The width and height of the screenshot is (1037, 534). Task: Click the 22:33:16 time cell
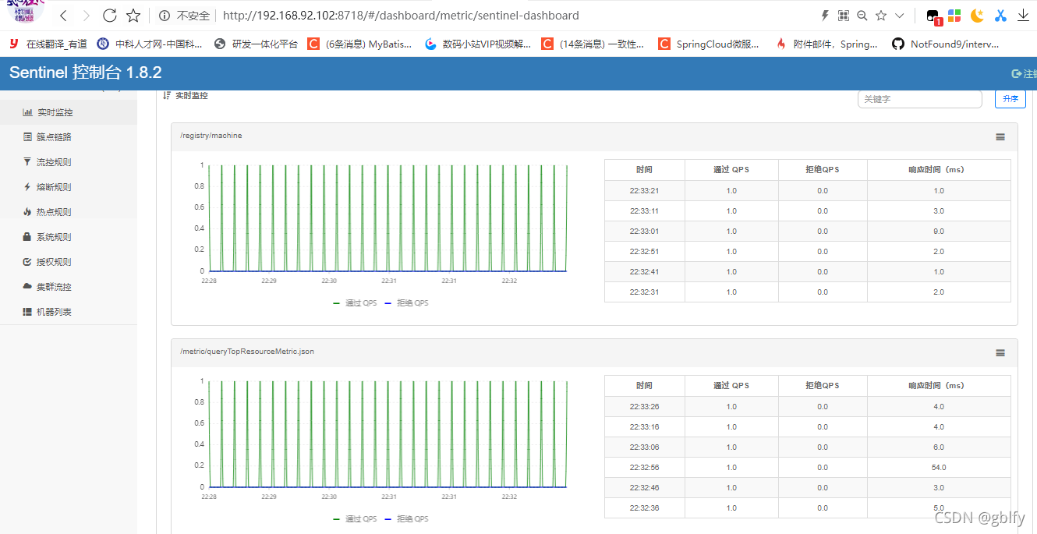644,427
